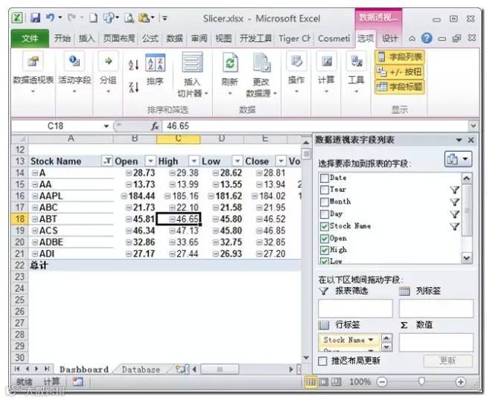The image size is (490, 401).
Task: Sort descending with the Z-A icon
Action: (133, 87)
